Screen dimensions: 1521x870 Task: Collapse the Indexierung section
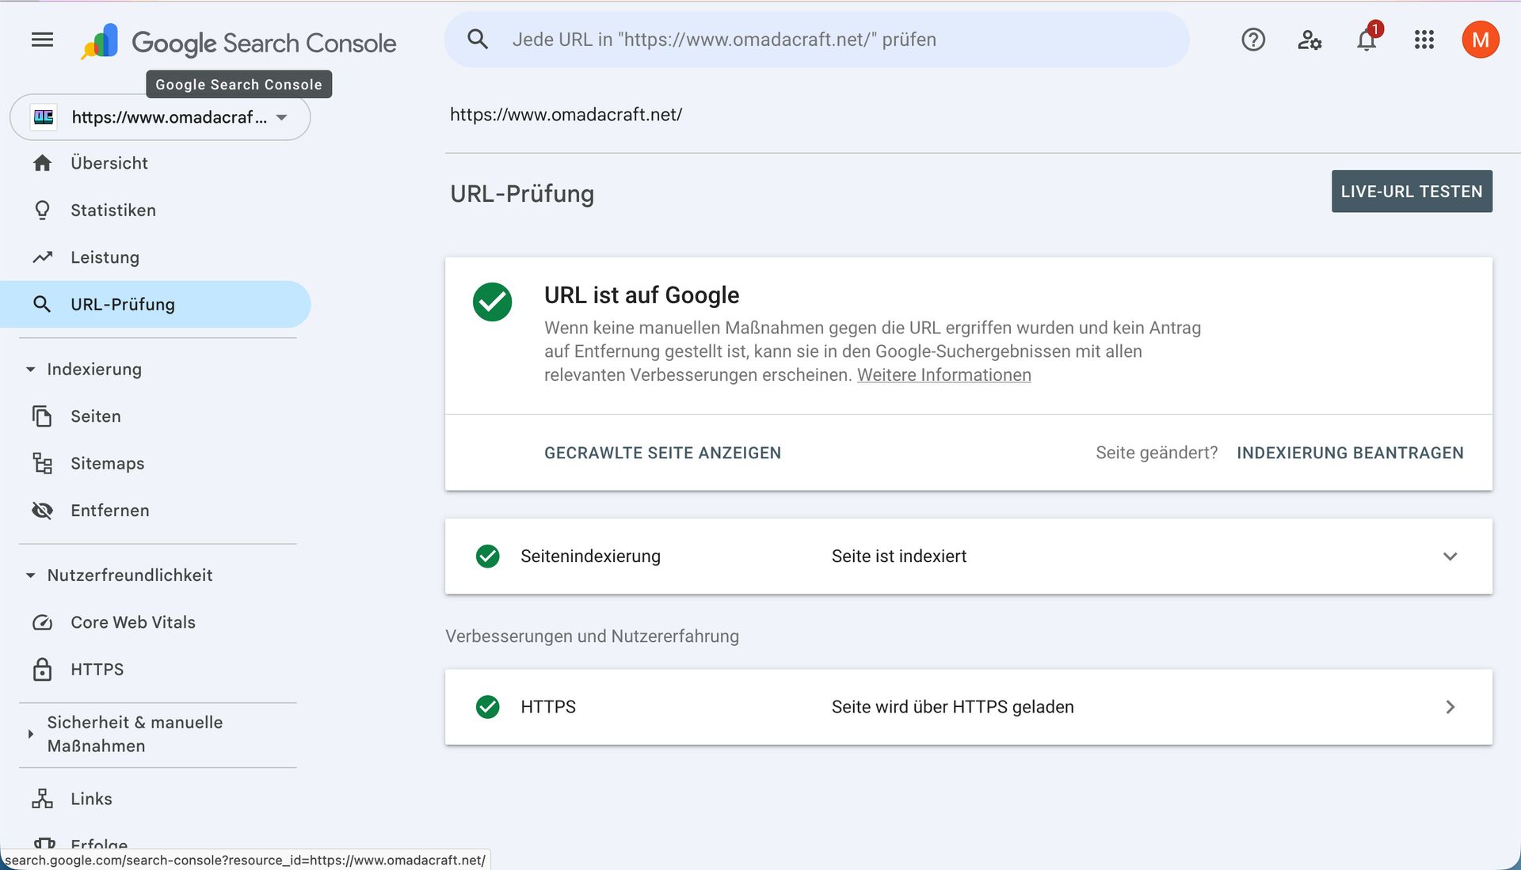coord(31,370)
